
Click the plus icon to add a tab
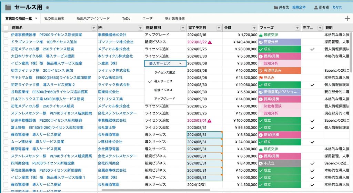click(x=347, y=18)
